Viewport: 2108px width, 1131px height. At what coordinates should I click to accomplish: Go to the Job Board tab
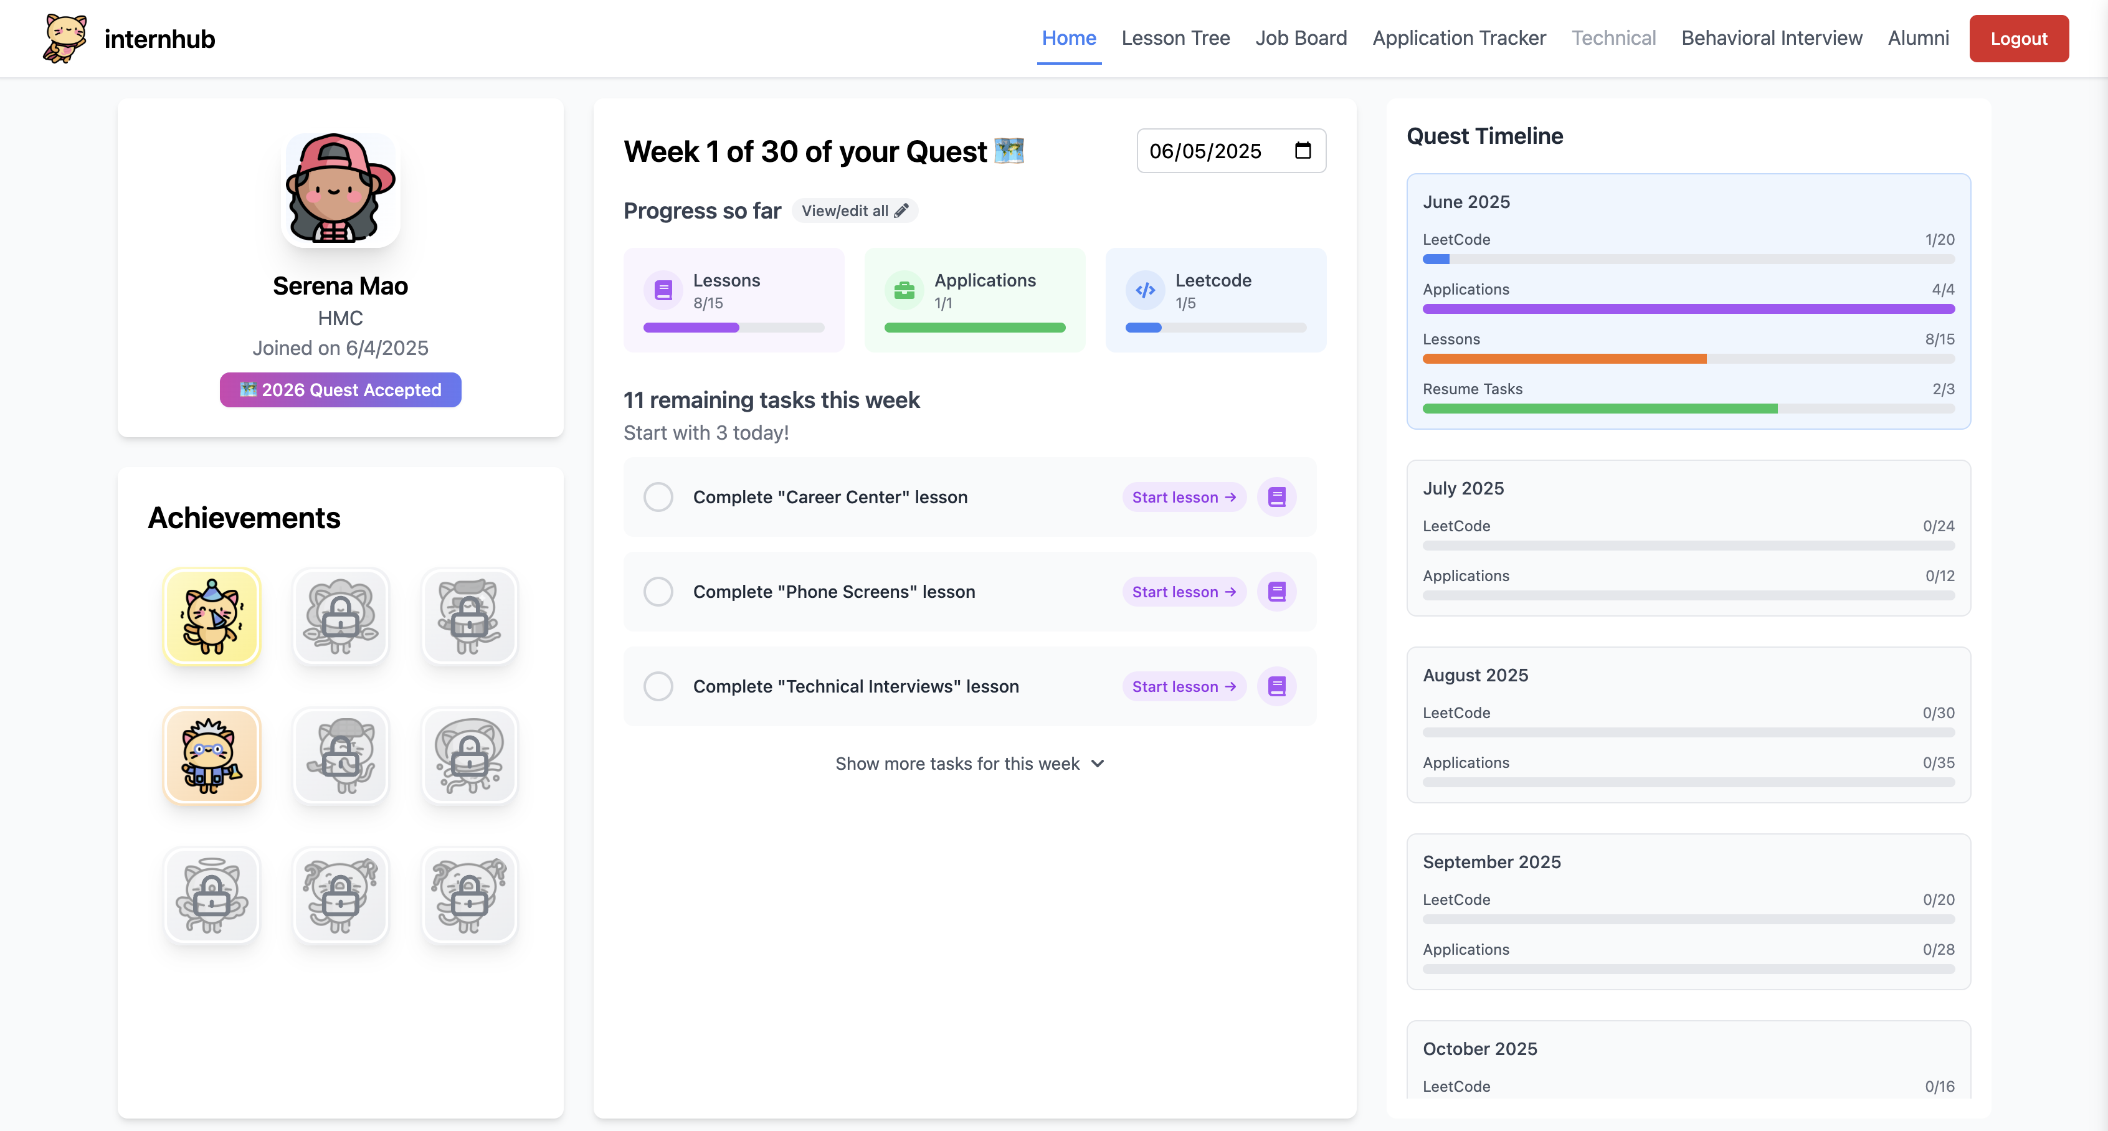click(x=1300, y=39)
